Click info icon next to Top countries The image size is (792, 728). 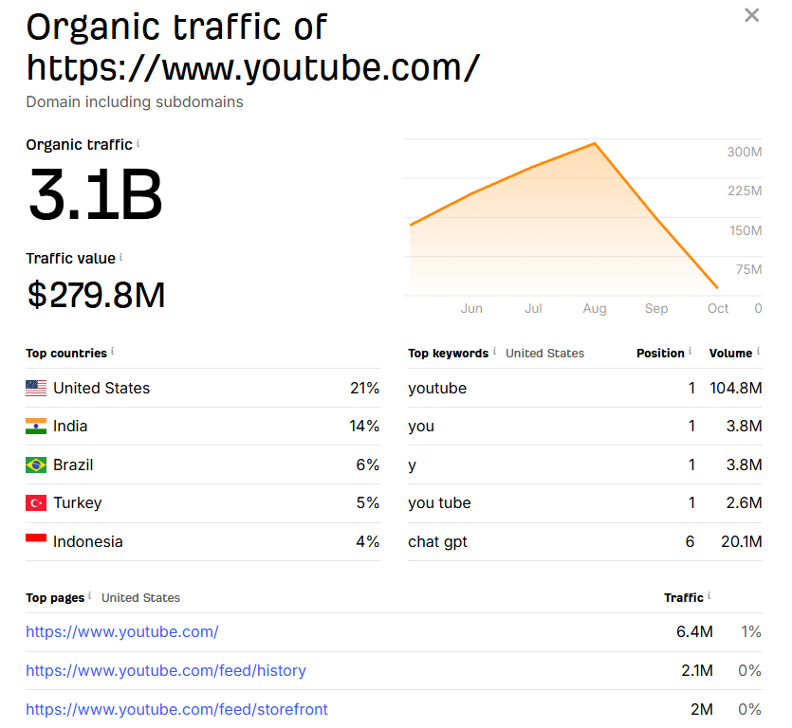[x=113, y=352]
